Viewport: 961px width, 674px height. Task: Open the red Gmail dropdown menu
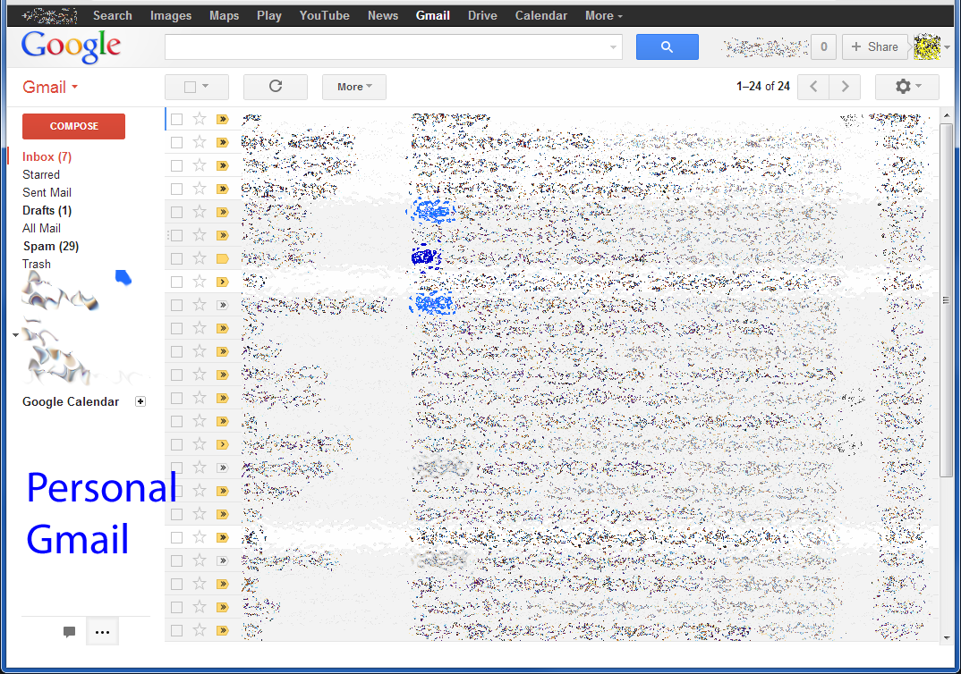click(x=50, y=87)
